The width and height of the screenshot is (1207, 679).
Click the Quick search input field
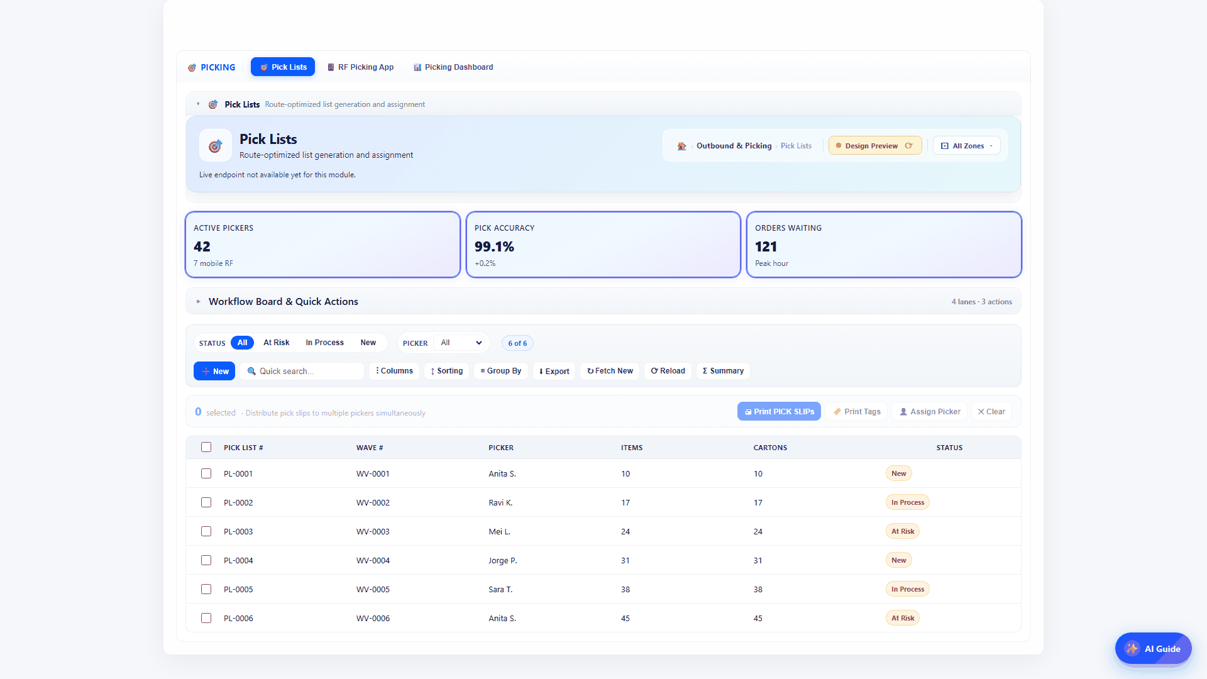(x=302, y=371)
